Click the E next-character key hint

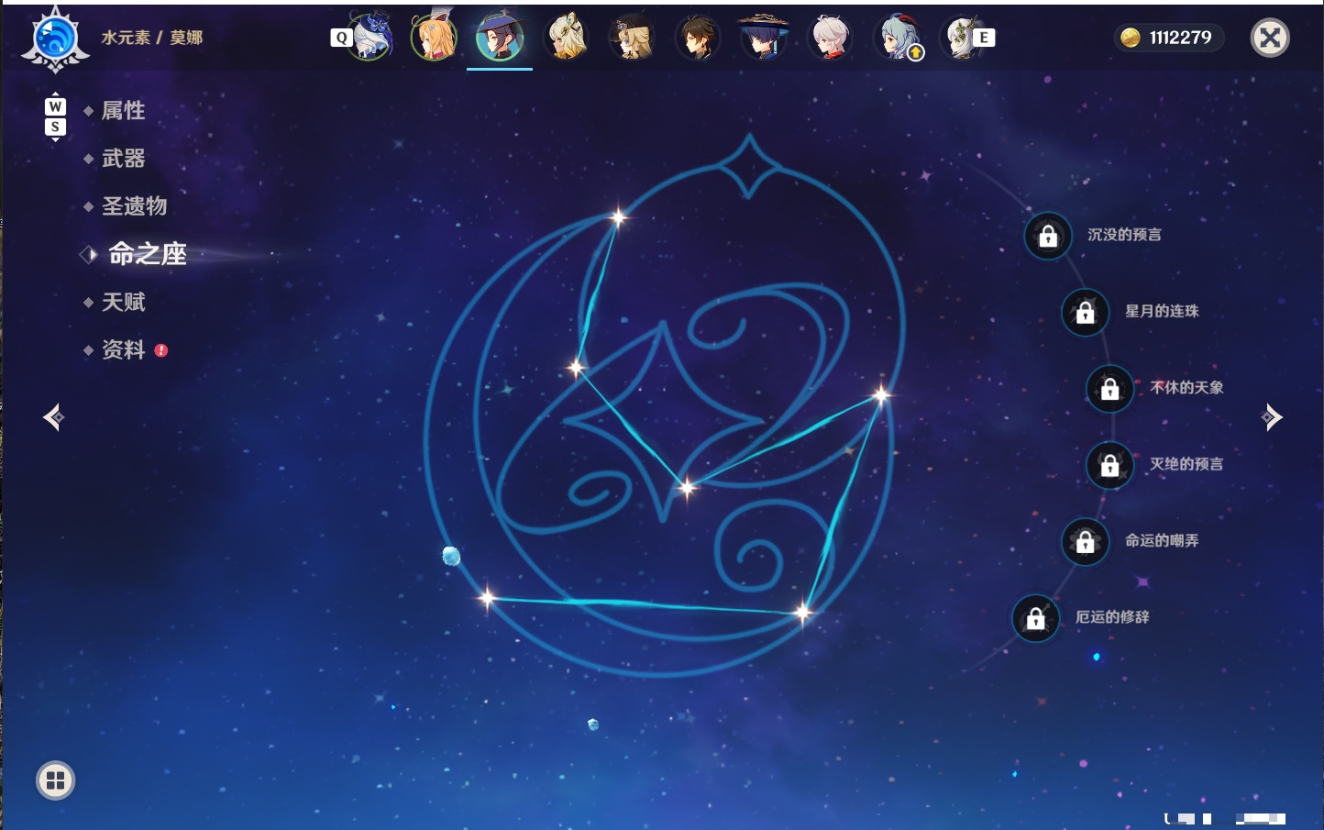[984, 38]
